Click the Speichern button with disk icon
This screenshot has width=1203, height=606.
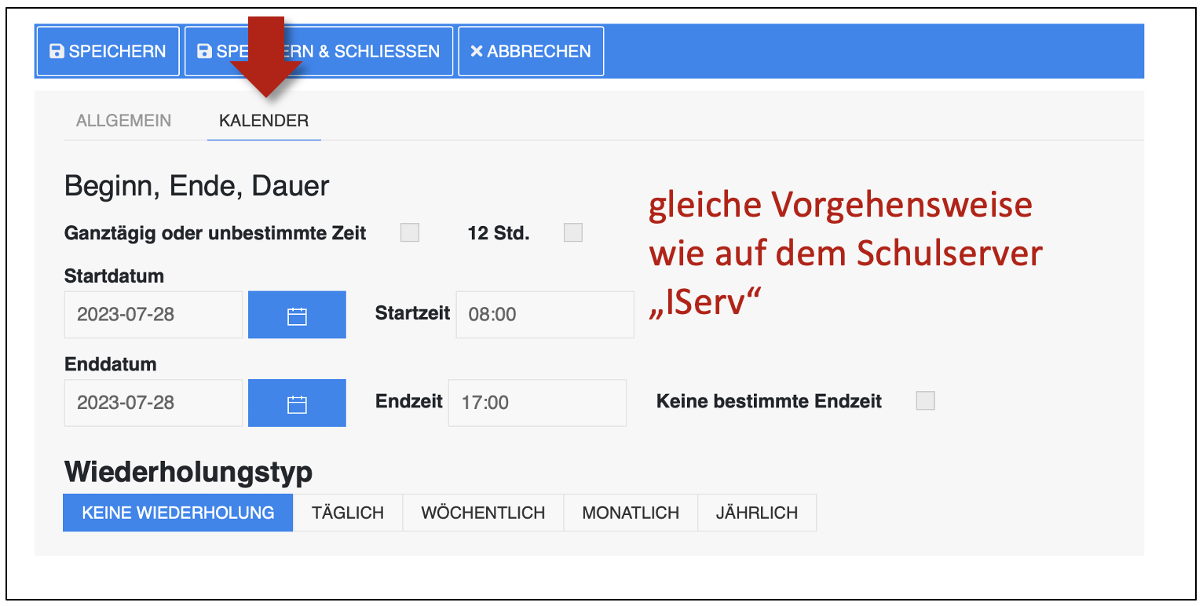(x=108, y=52)
